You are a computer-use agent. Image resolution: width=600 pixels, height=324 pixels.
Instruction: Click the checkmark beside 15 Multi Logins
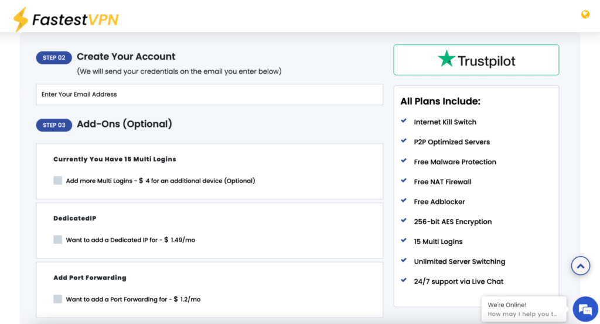(x=404, y=240)
